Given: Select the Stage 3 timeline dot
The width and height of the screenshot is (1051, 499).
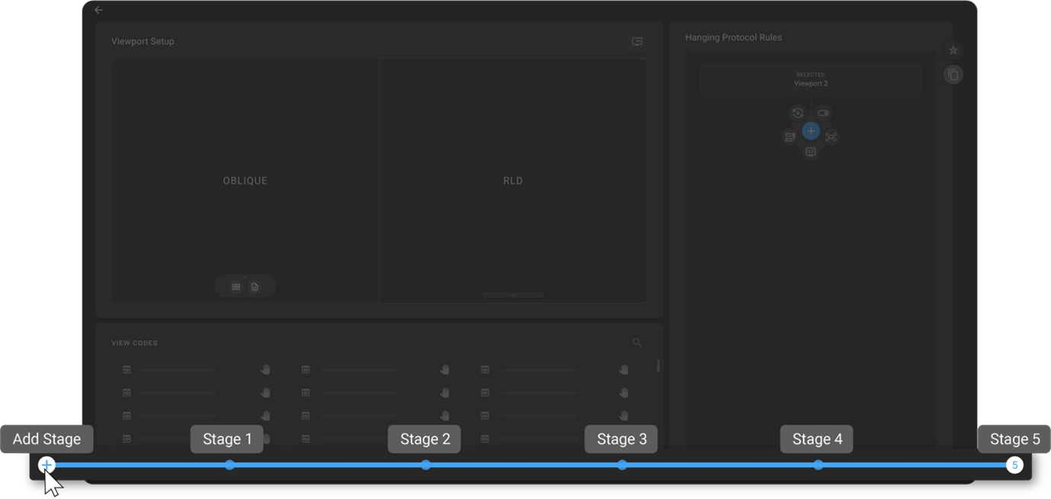Looking at the screenshot, I should [x=622, y=465].
